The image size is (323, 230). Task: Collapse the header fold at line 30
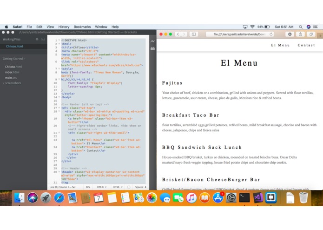(x=59, y=172)
